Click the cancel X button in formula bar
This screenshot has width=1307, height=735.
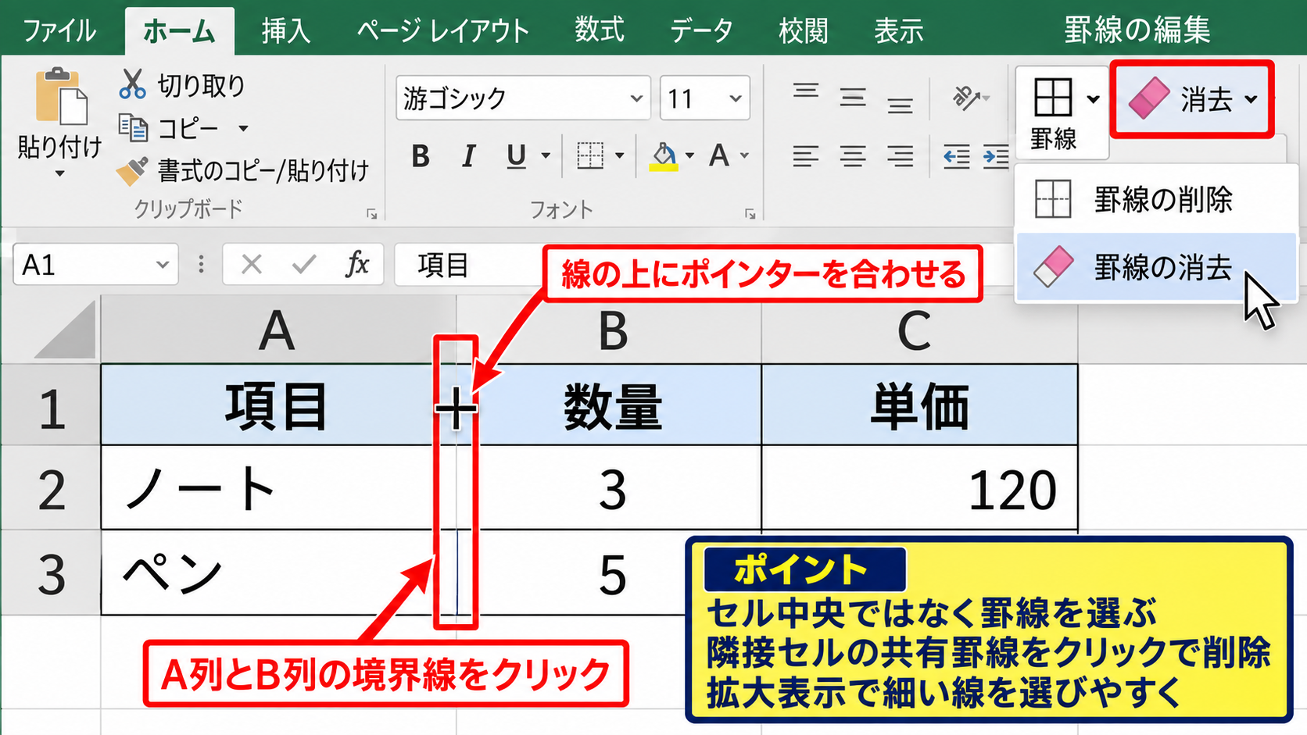(x=251, y=265)
